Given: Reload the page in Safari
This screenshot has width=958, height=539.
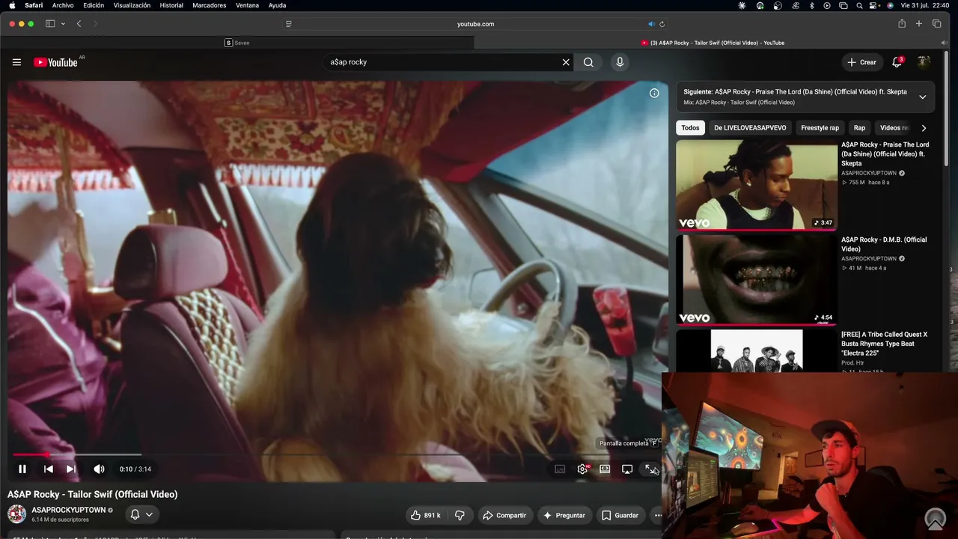Looking at the screenshot, I should (662, 24).
